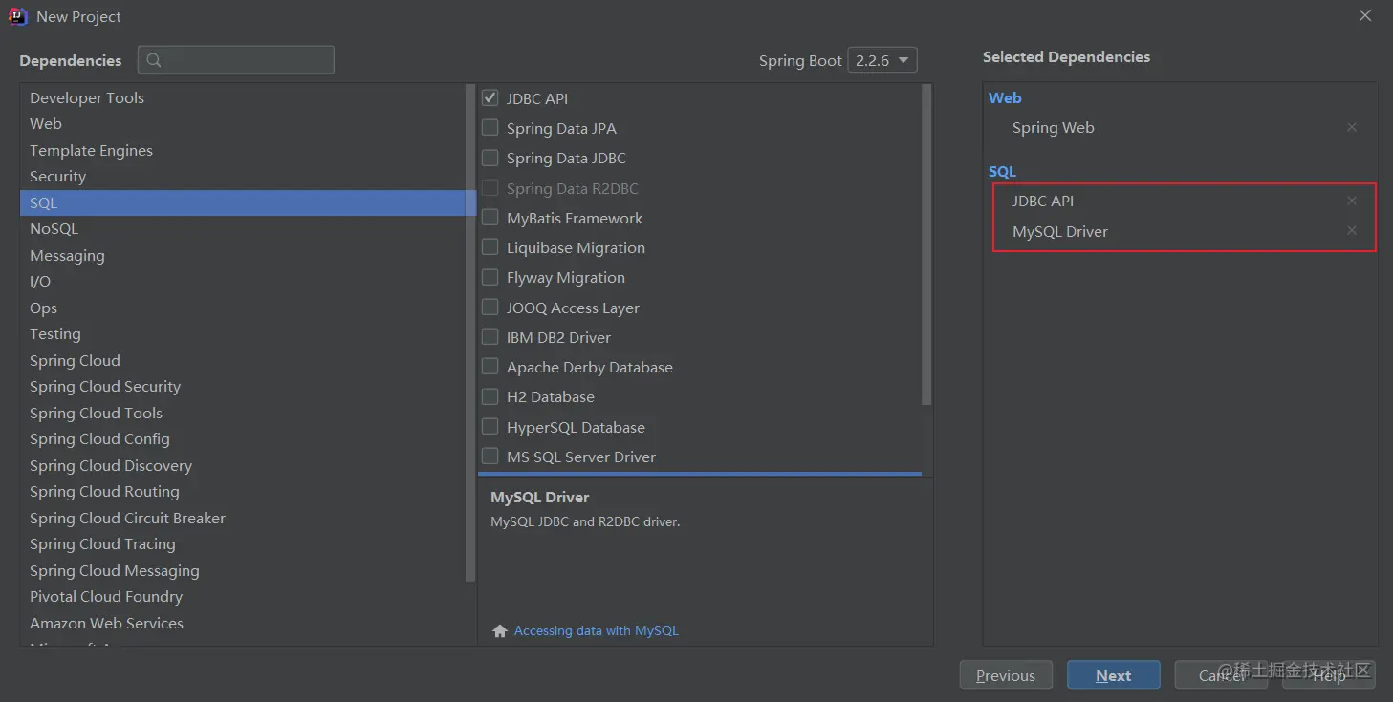Check the Apache Derby Database checkbox
The image size is (1393, 702).
tap(490, 366)
